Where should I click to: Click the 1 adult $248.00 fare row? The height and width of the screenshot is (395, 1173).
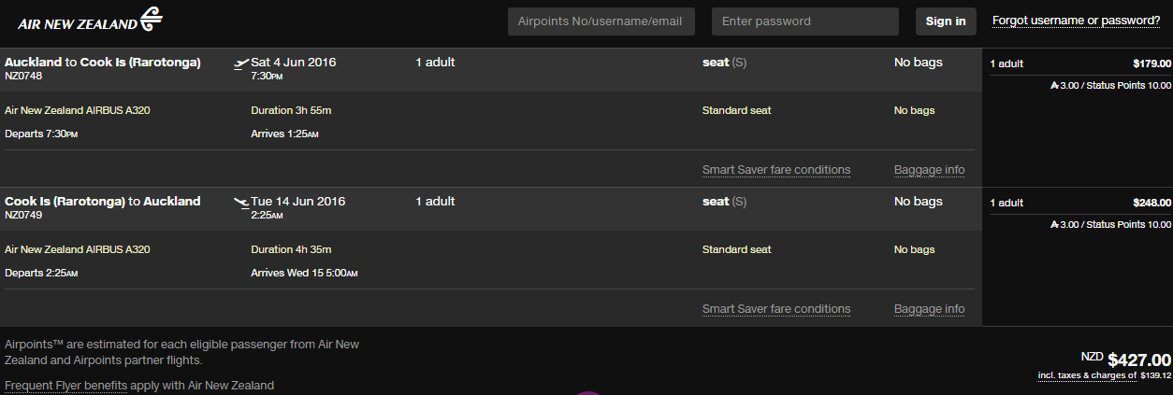pos(1080,203)
